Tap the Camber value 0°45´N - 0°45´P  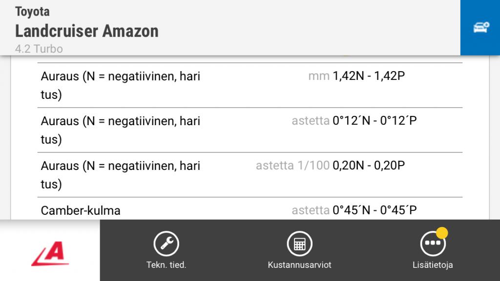click(375, 210)
